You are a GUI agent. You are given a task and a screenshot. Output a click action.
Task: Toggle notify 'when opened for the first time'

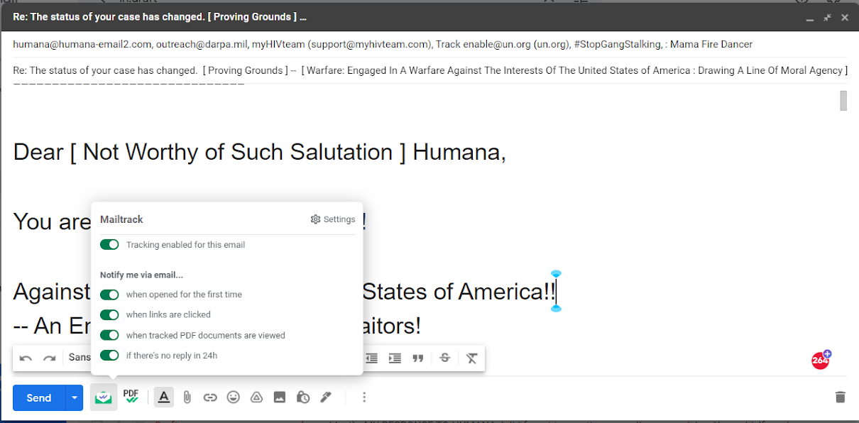[109, 295]
